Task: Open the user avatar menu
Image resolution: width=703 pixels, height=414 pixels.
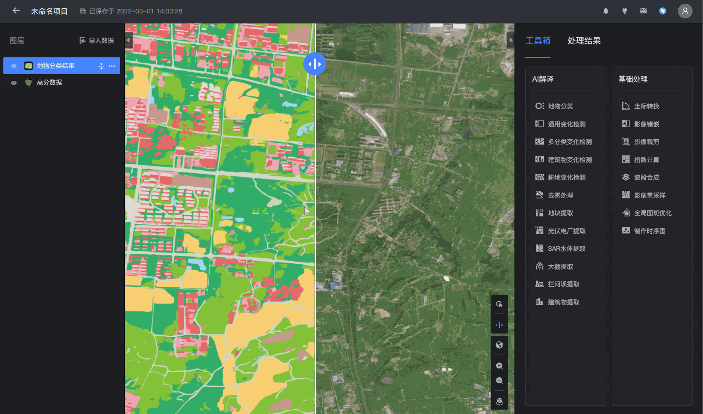Action: (685, 11)
